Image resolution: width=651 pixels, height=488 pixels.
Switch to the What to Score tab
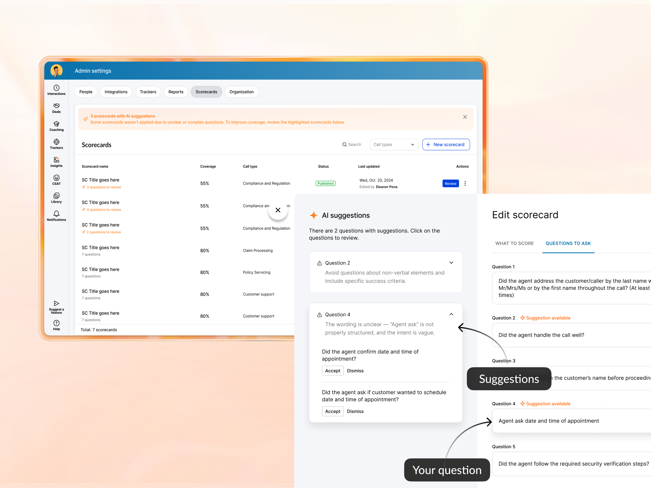[x=514, y=243]
